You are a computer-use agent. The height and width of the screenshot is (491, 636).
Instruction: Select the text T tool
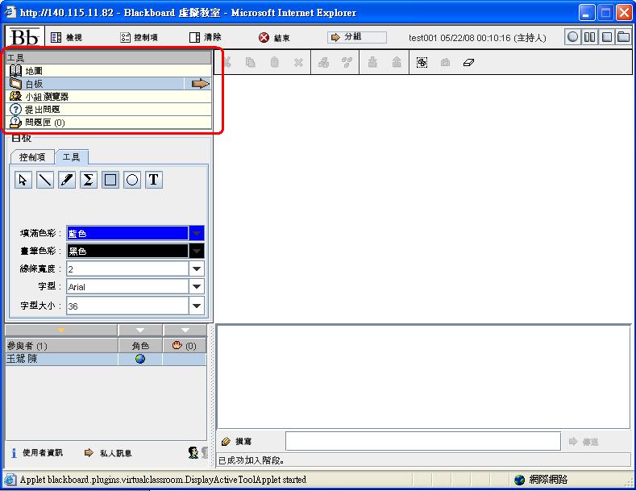click(x=154, y=180)
